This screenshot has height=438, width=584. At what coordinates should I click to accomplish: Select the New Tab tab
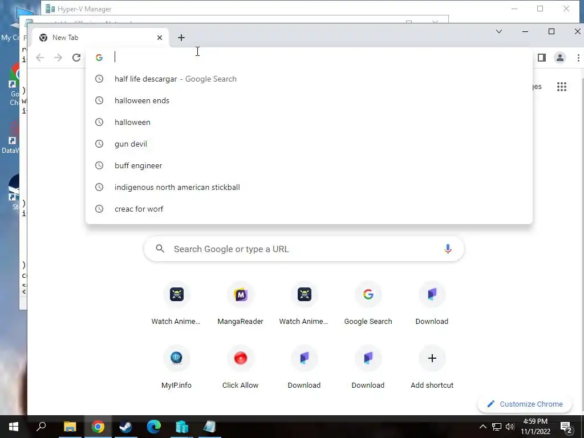tap(100, 38)
